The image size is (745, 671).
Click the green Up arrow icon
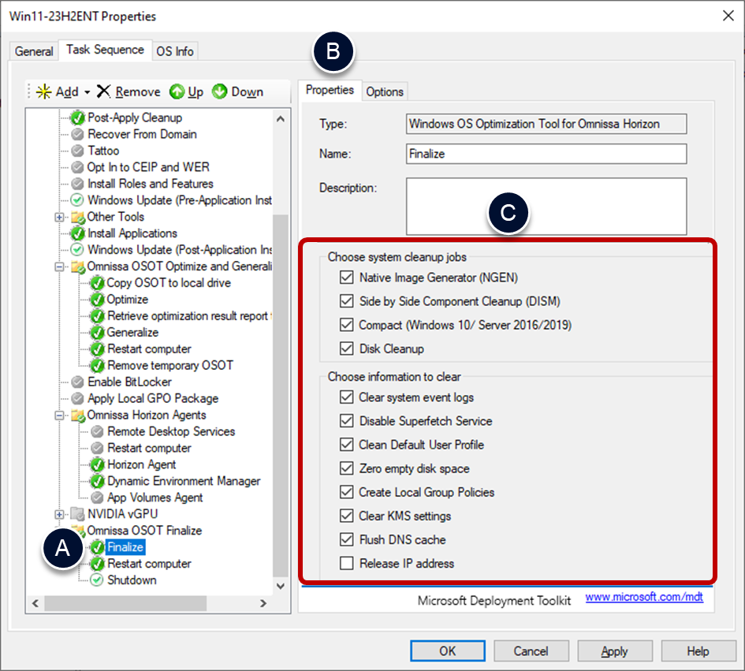click(177, 92)
